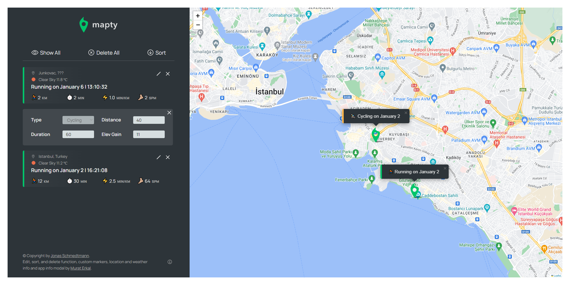Click the Galata Kulesi map pin
The image size is (570, 285).
[262, 46]
